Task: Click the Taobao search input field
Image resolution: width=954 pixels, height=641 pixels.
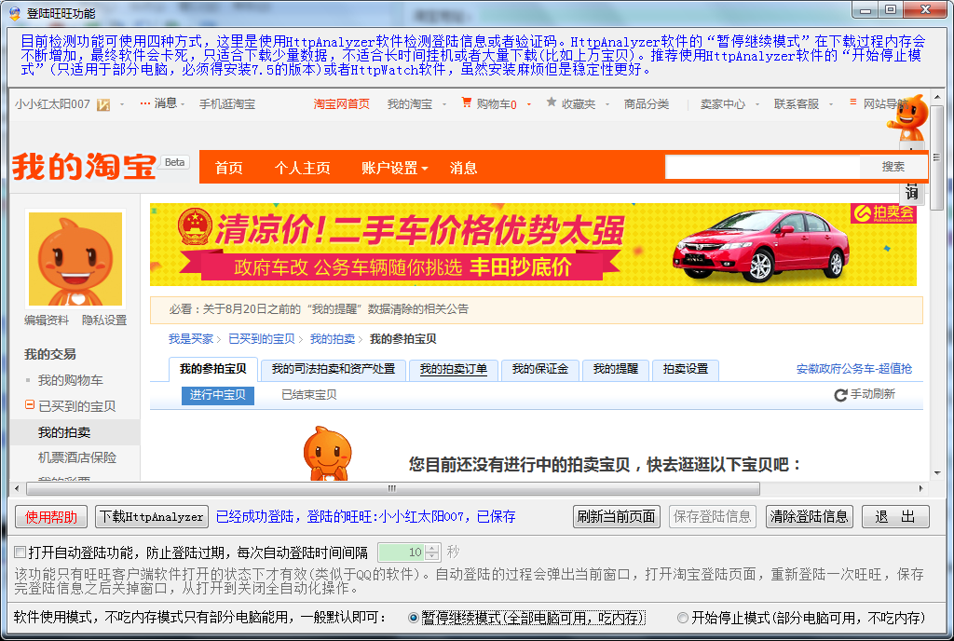Action: (761, 167)
